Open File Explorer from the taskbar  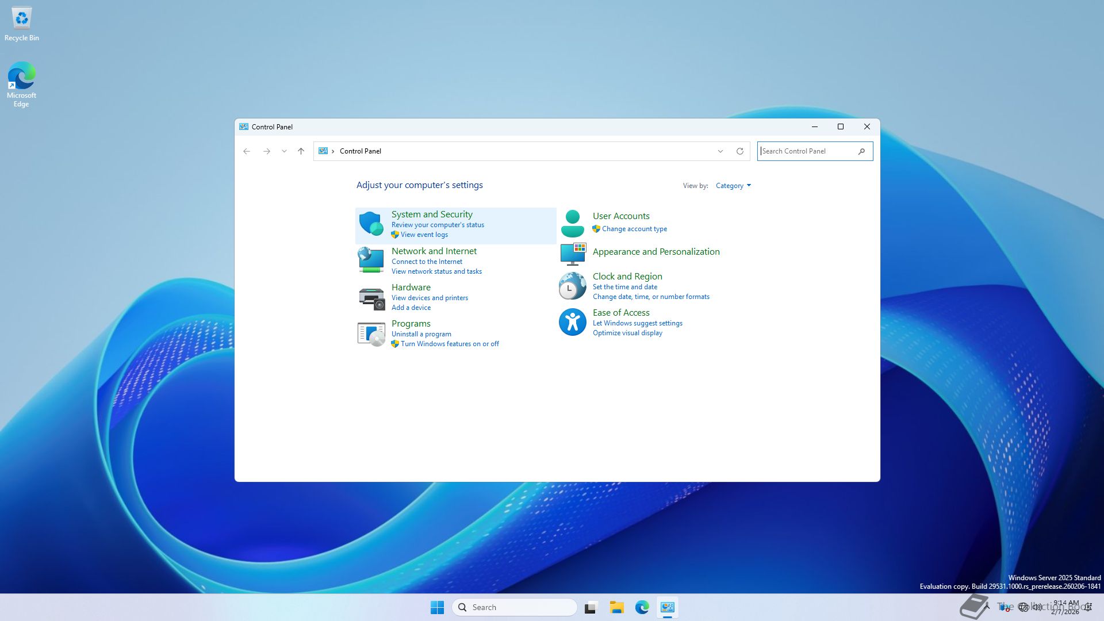click(616, 607)
